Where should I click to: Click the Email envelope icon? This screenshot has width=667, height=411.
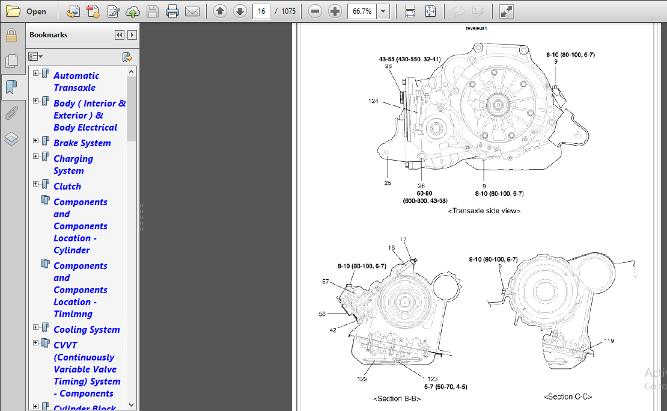(192, 11)
